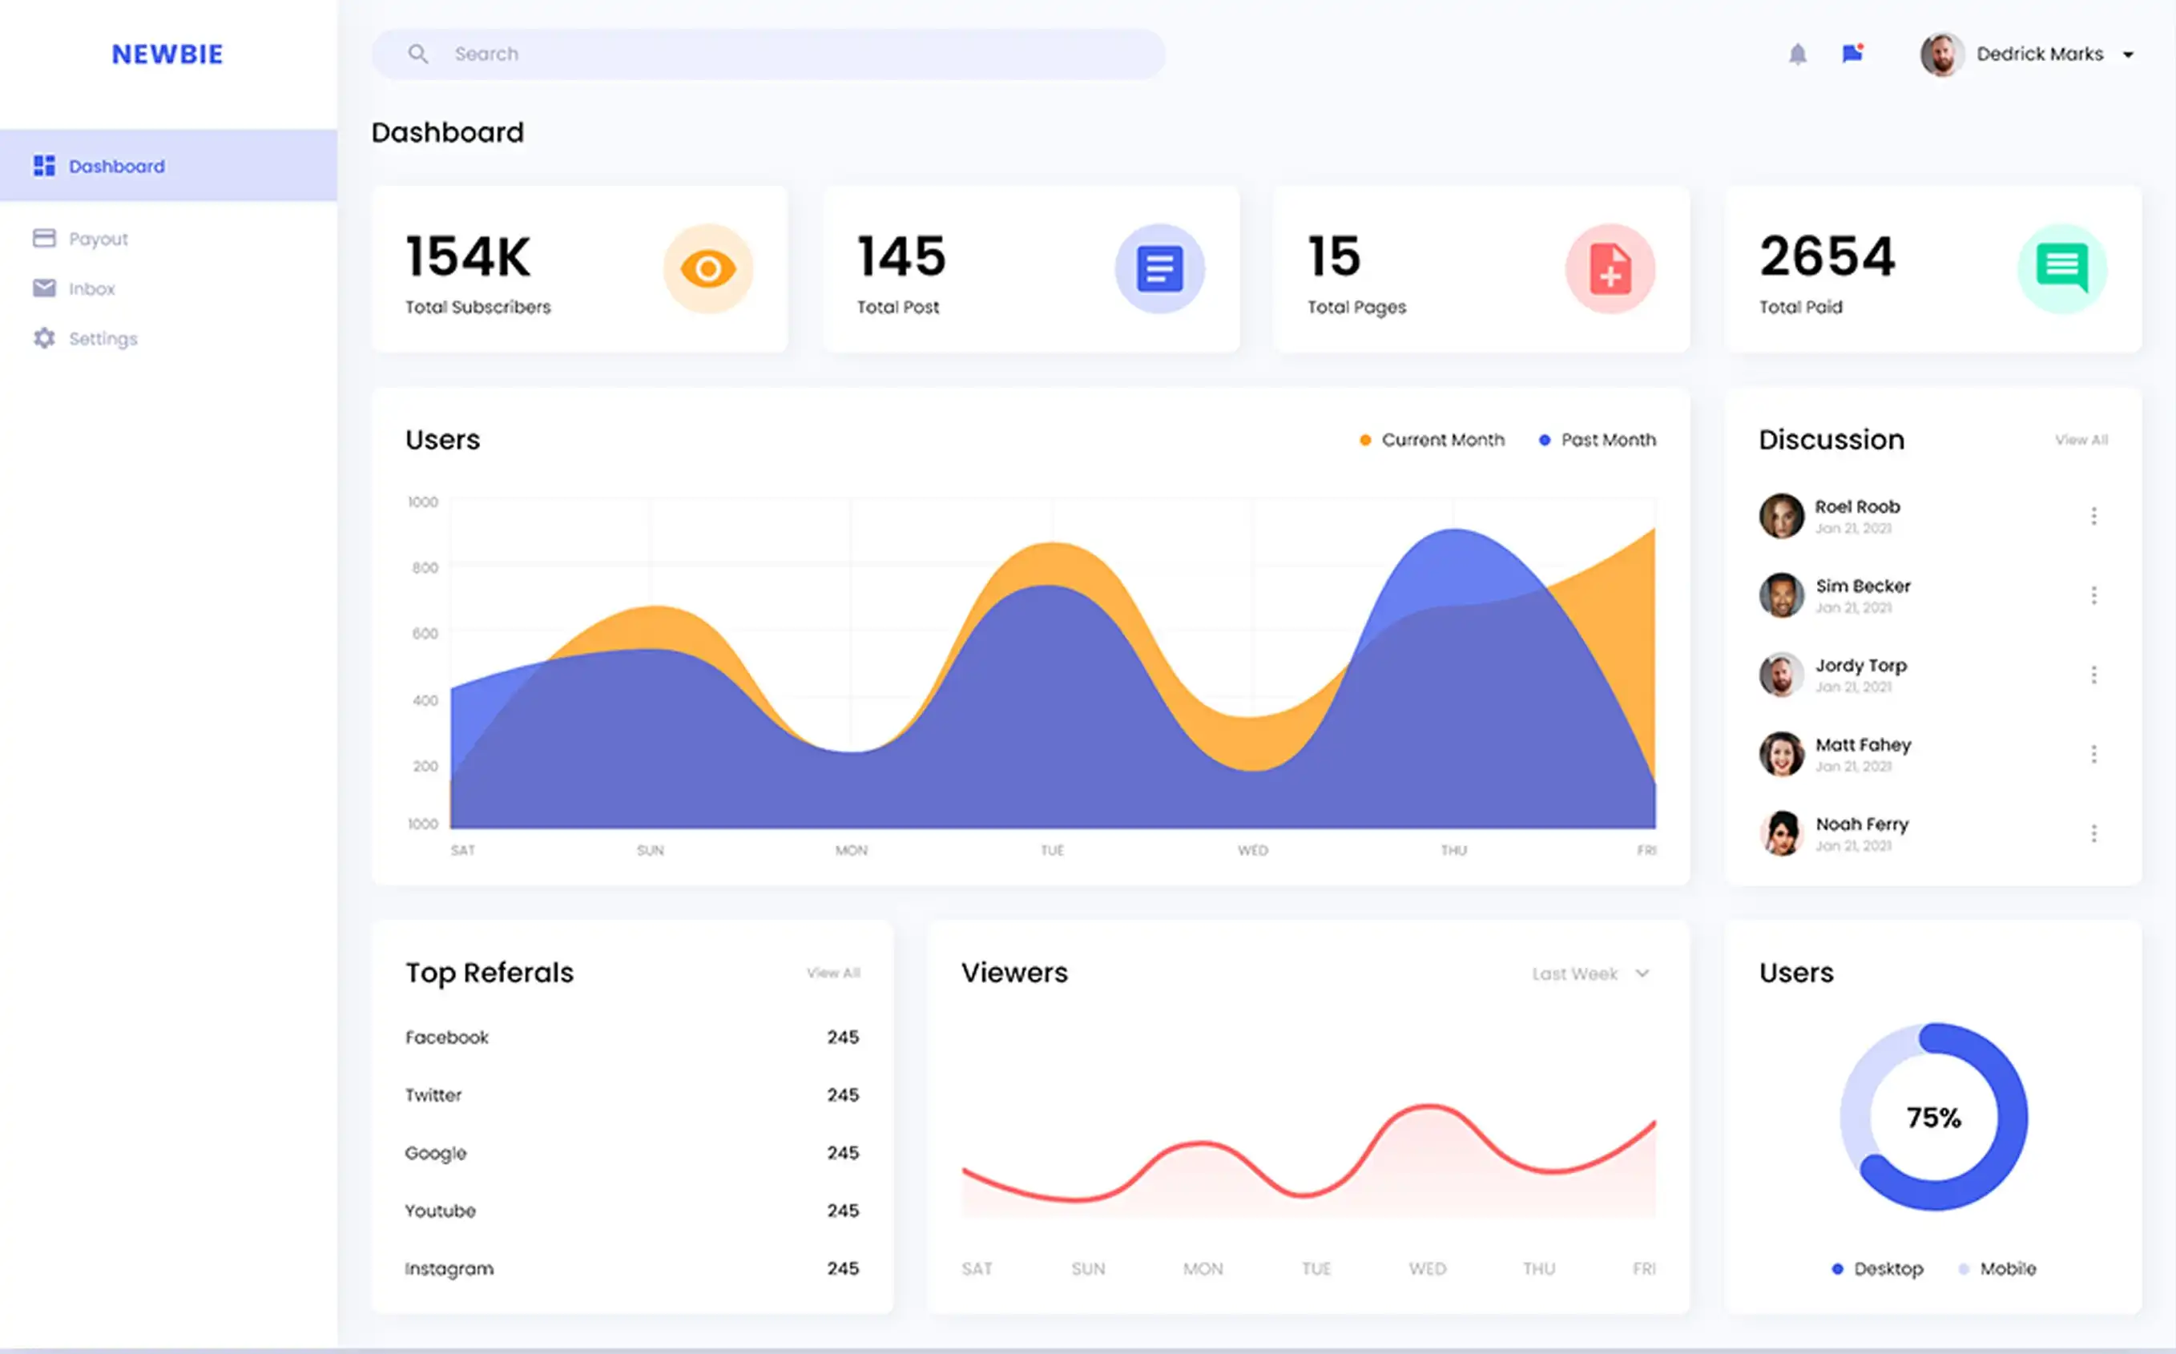Toggle the Past Month legend series
This screenshot has width=2176, height=1354.
tap(1598, 440)
